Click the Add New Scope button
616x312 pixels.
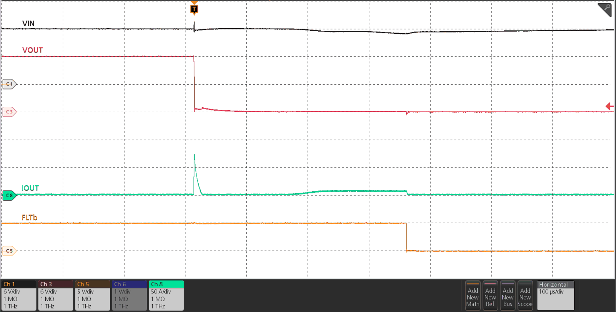point(525,296)
